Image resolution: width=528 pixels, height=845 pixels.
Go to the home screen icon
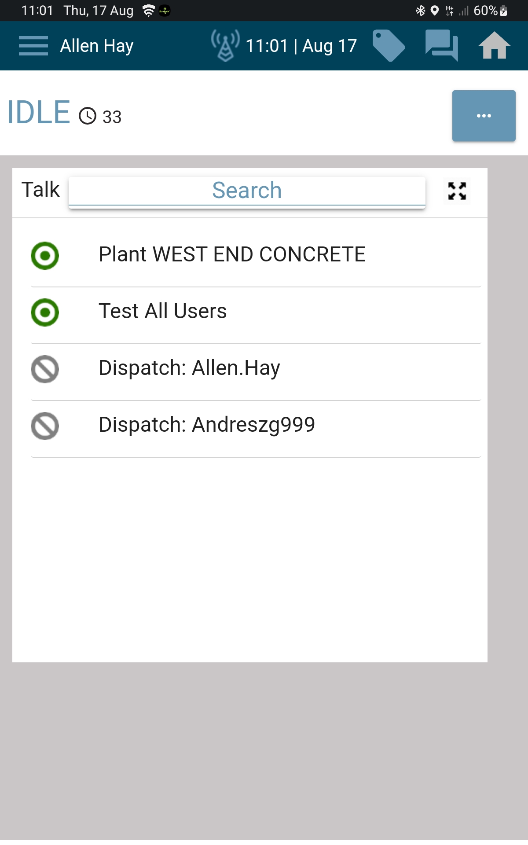pyautogui.click(x=494, y=45)
